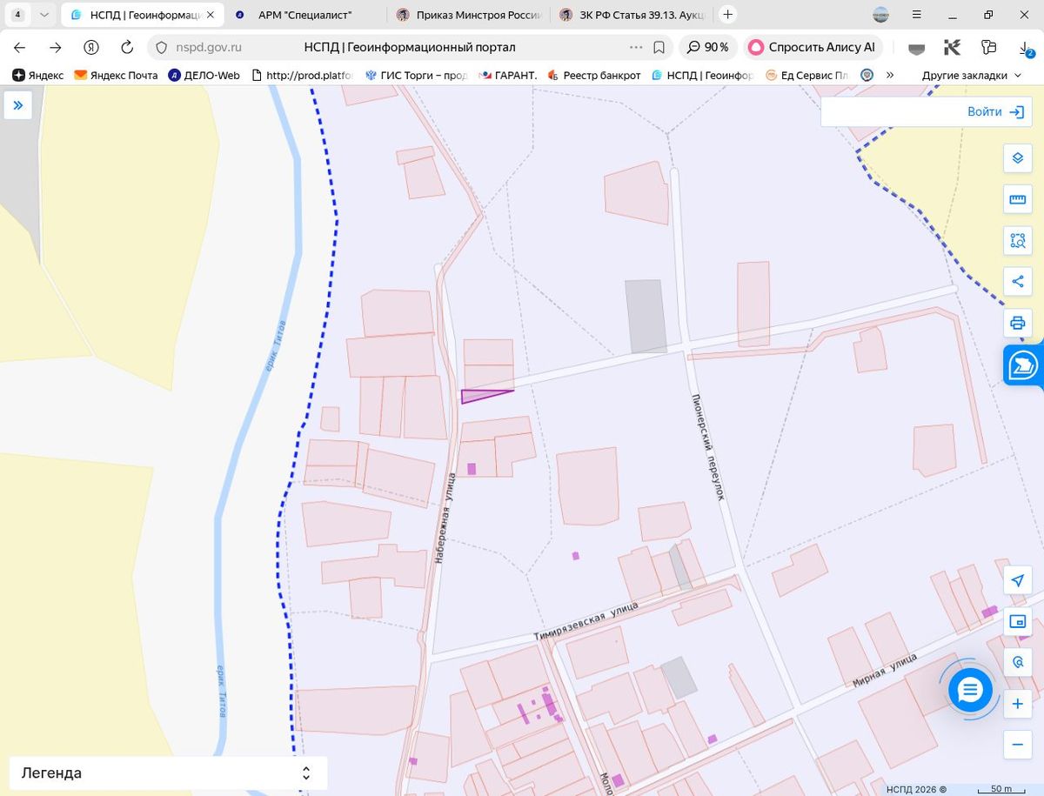Switch to АРМ "Специалист" tab
The image size is (1044, 796).
304,15
